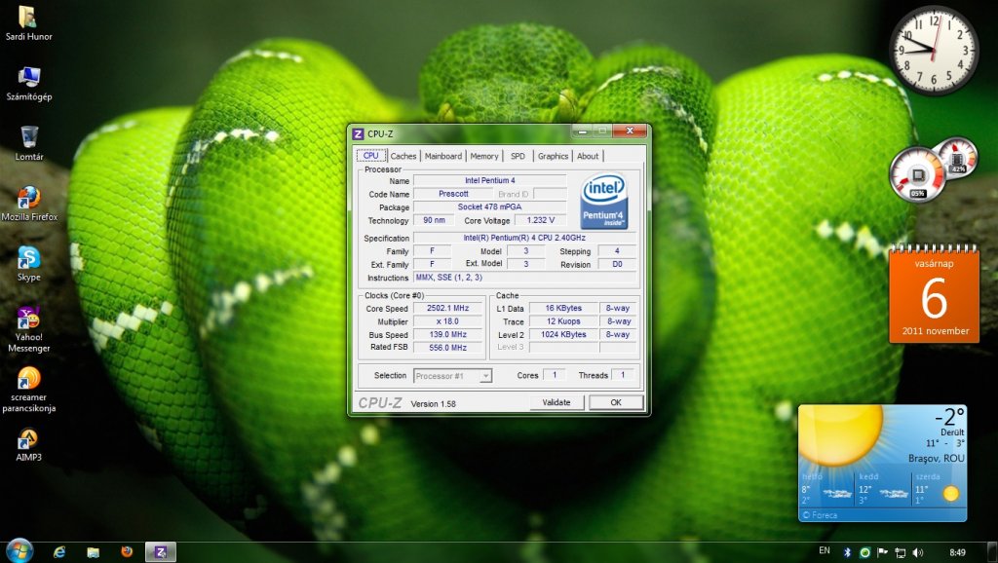Click the Firefox taskbar icon
The image size is (998, 563).
click(127, 551)
